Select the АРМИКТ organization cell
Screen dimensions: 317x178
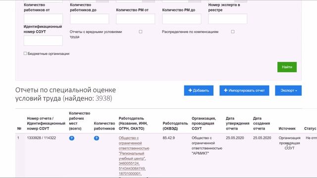pyautogui.click(x=207, y=145)
